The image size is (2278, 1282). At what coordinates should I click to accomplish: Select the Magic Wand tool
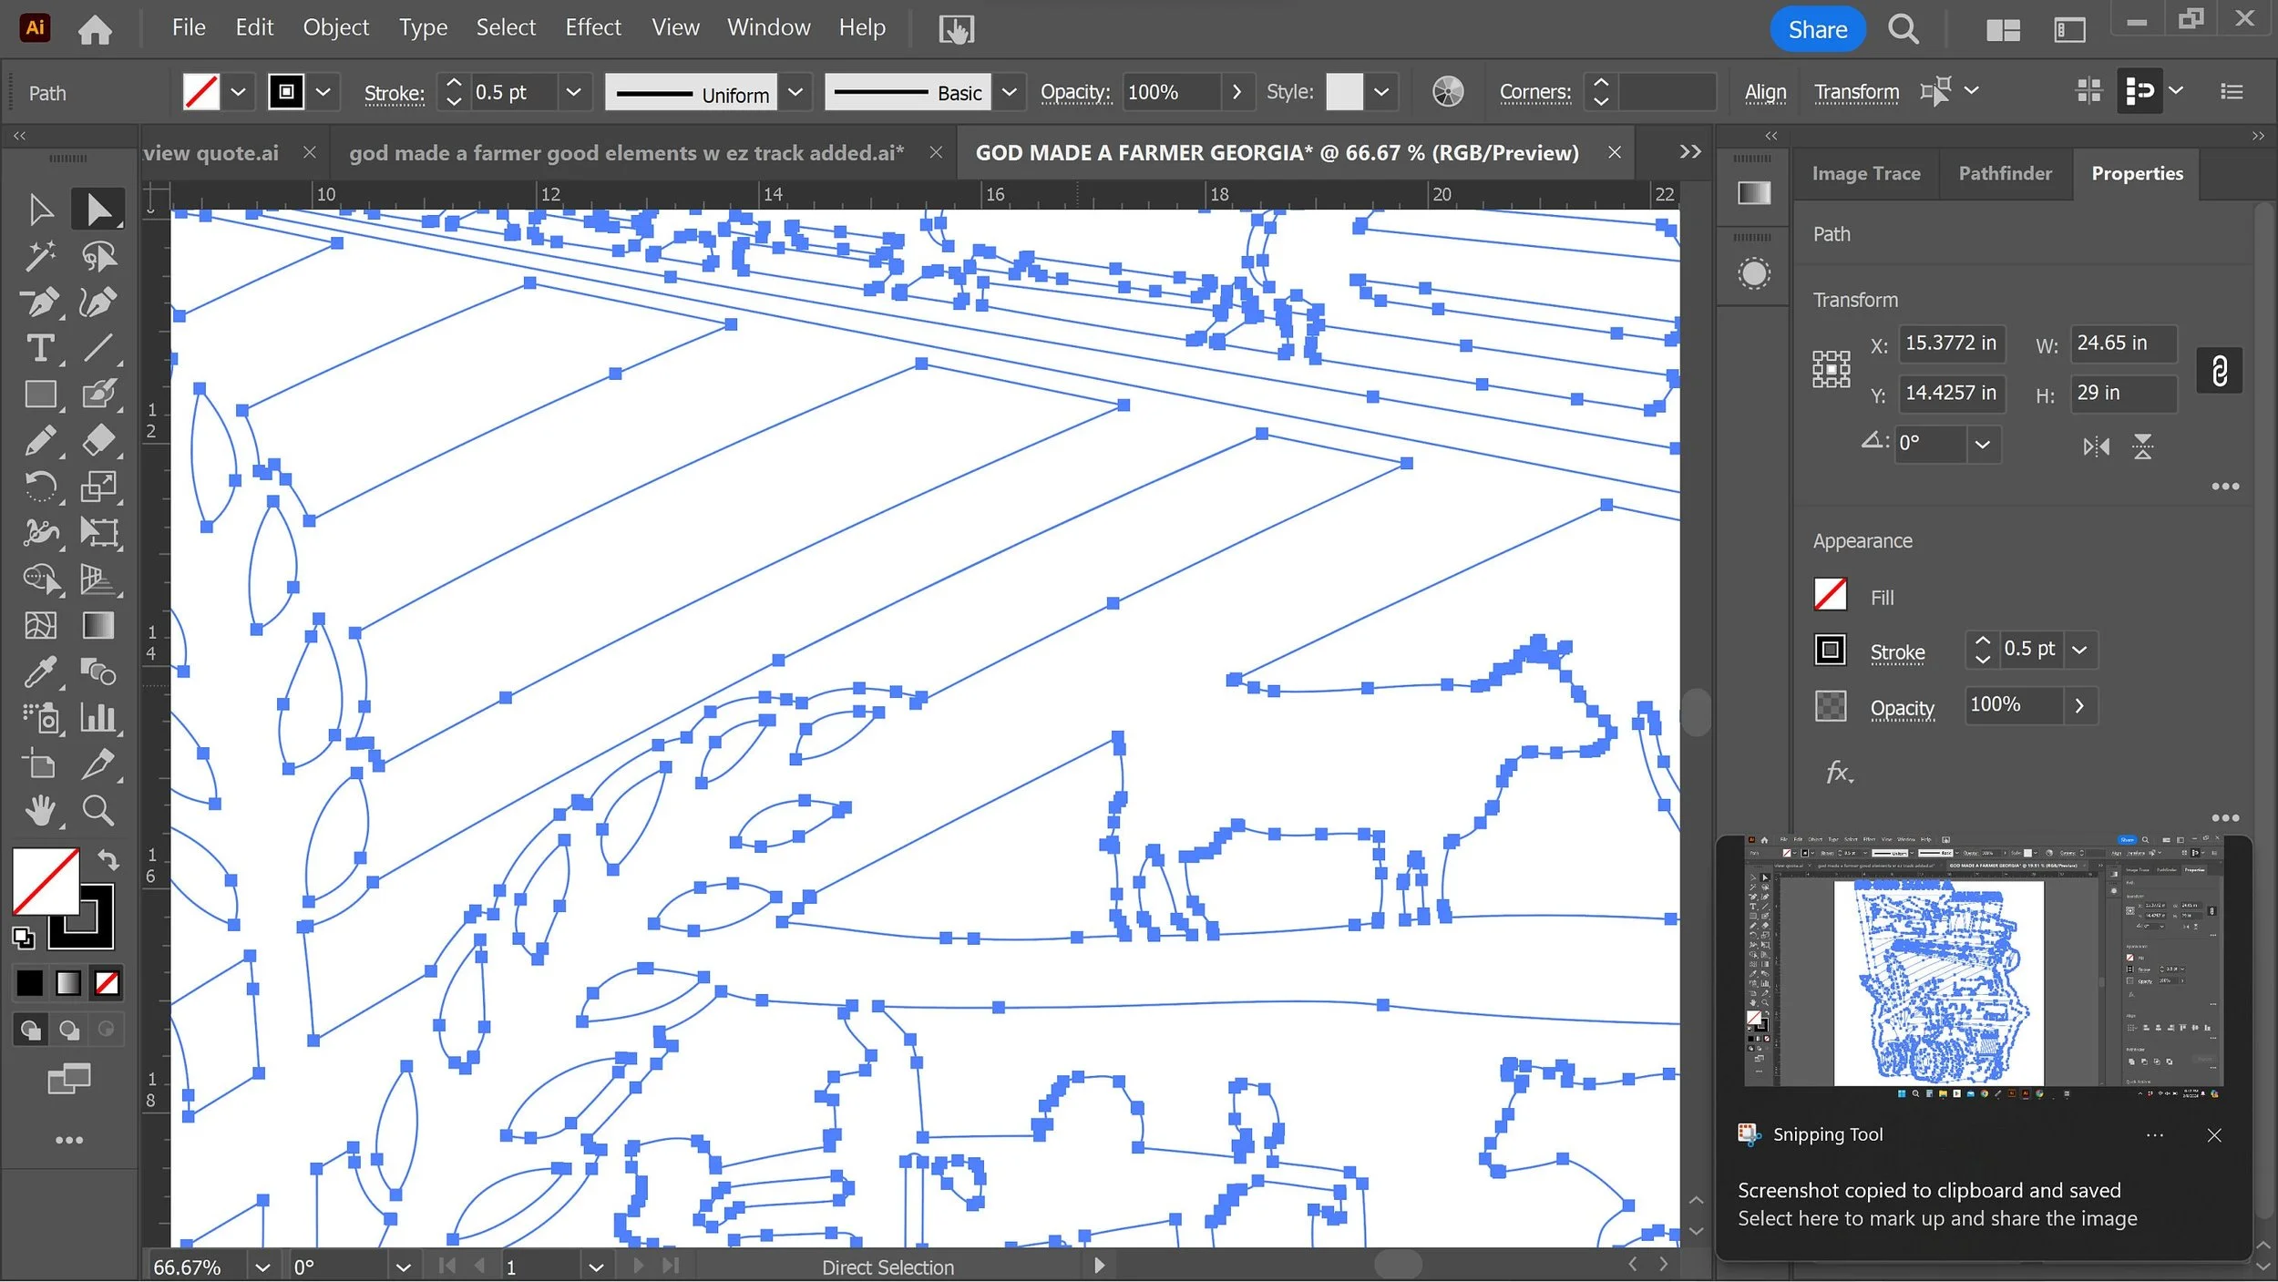[x=40, y=256]
